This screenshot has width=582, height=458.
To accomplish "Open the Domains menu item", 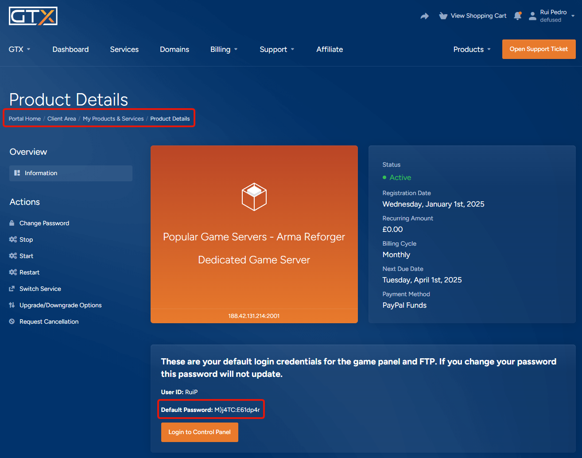I will coord(175,49).
